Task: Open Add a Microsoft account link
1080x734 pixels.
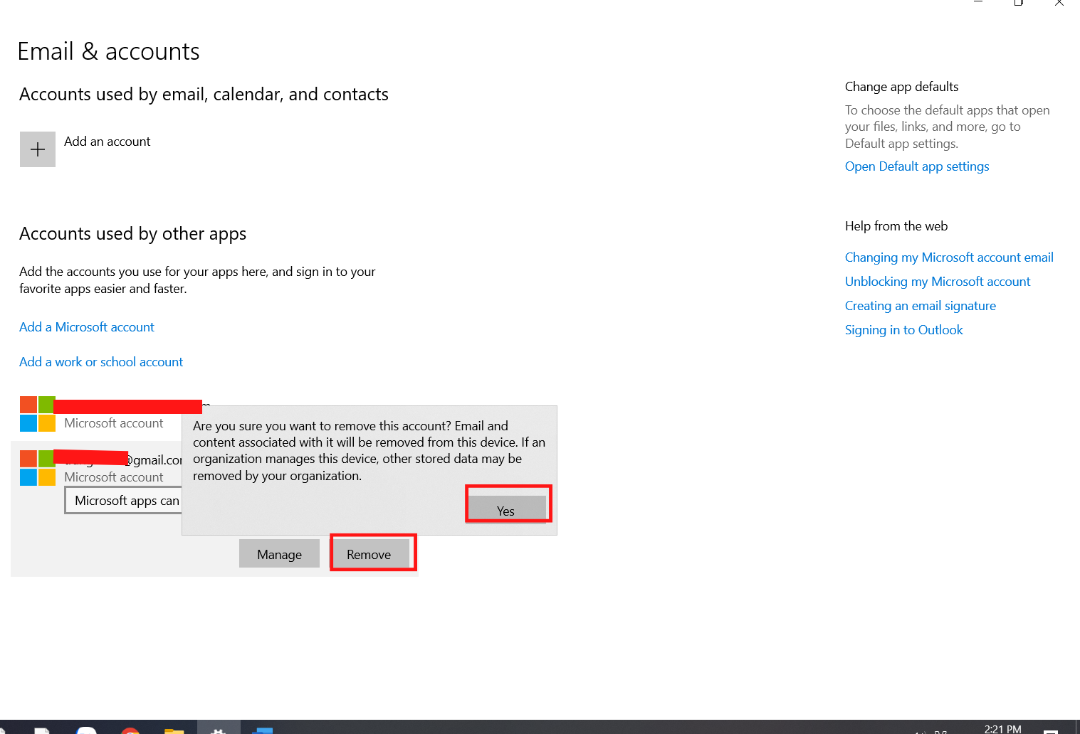Action: [x=87, y=327]
